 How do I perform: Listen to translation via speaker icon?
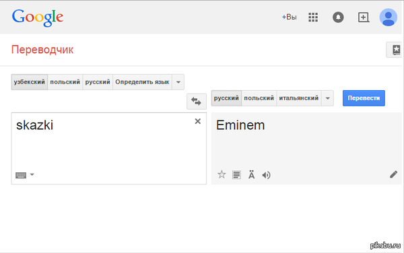click(x=267, y=175)
